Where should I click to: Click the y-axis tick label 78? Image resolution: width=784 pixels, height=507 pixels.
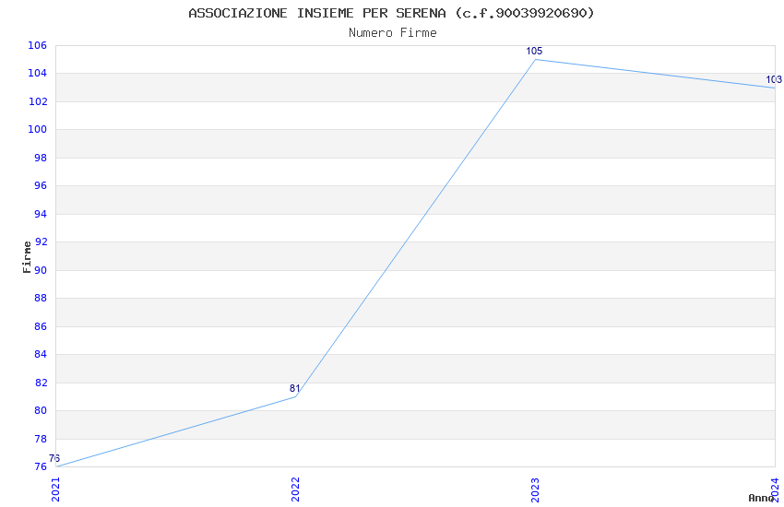(x=41, y=439)
